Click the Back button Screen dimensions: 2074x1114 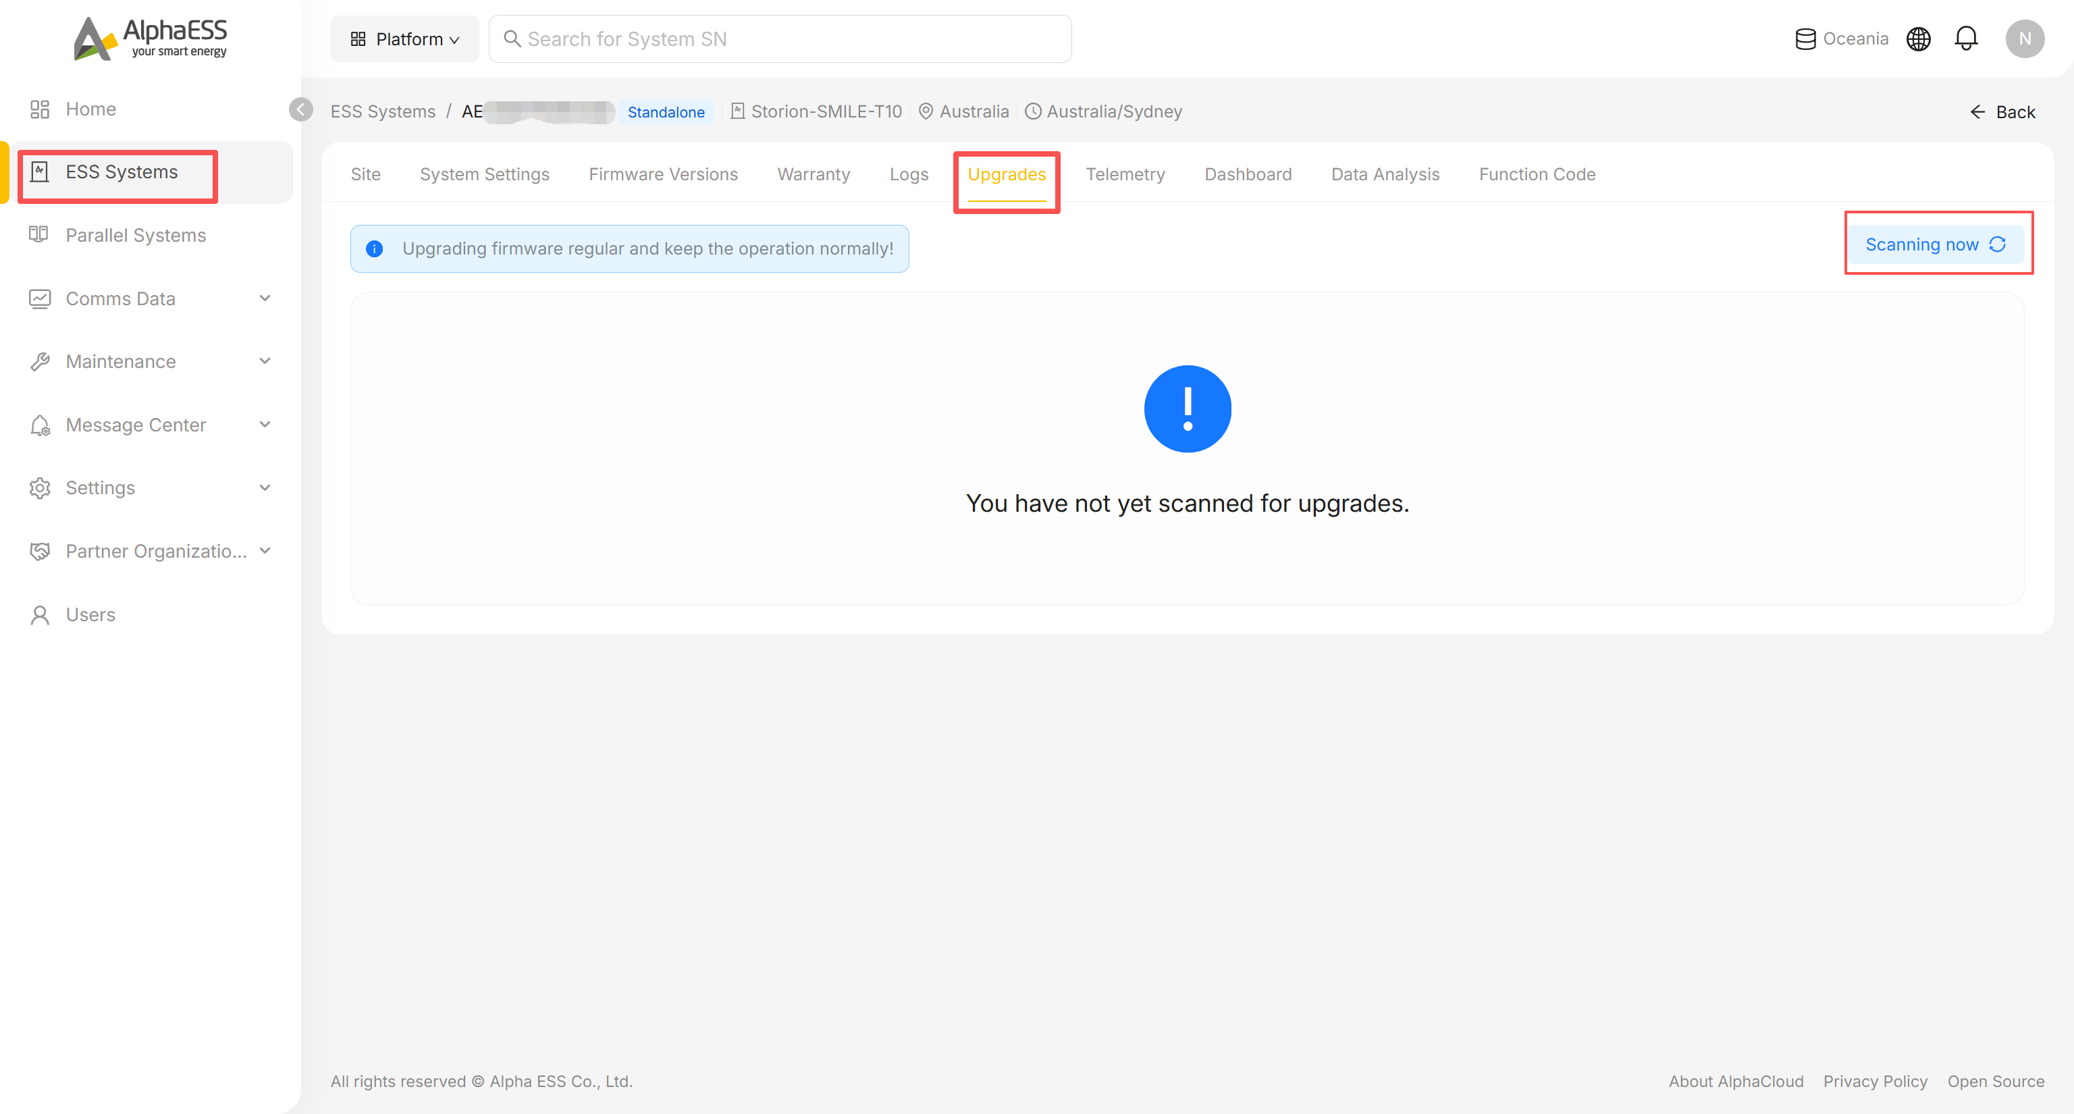pos(2002,112)
